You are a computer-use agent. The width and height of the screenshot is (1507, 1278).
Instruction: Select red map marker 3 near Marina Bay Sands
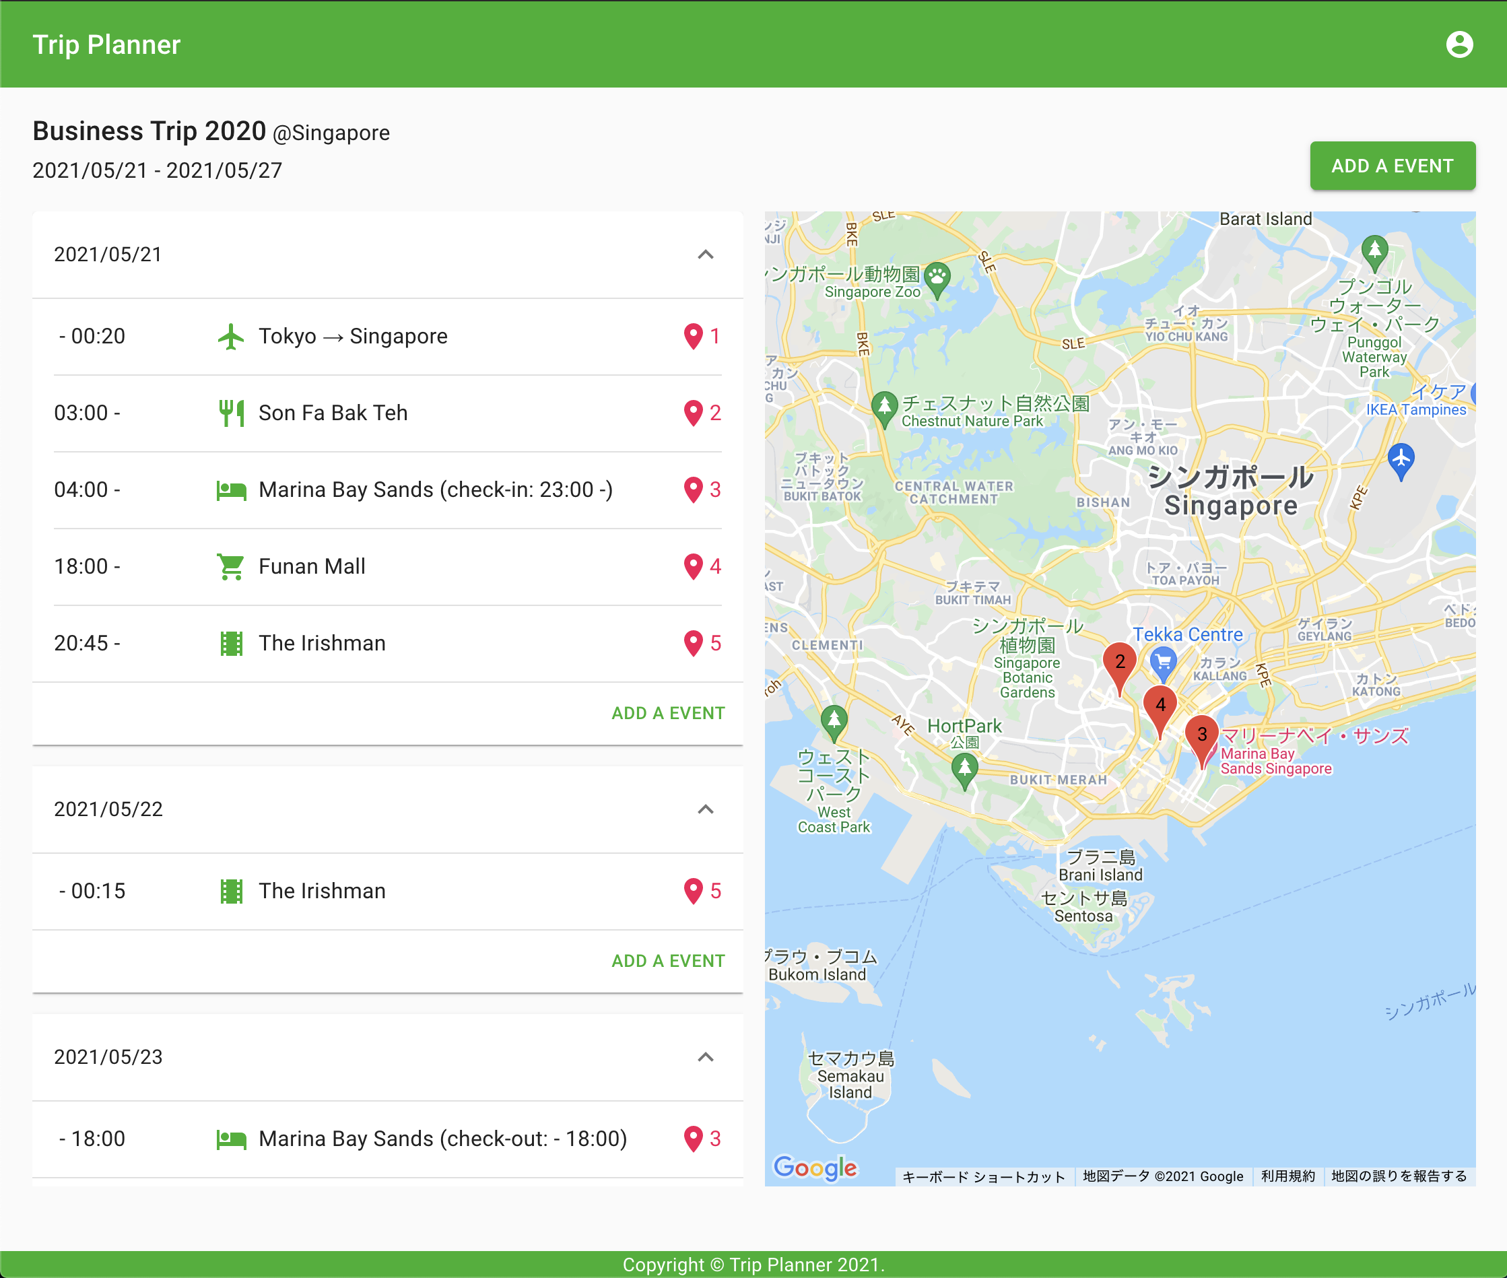tap(1201, 741)
